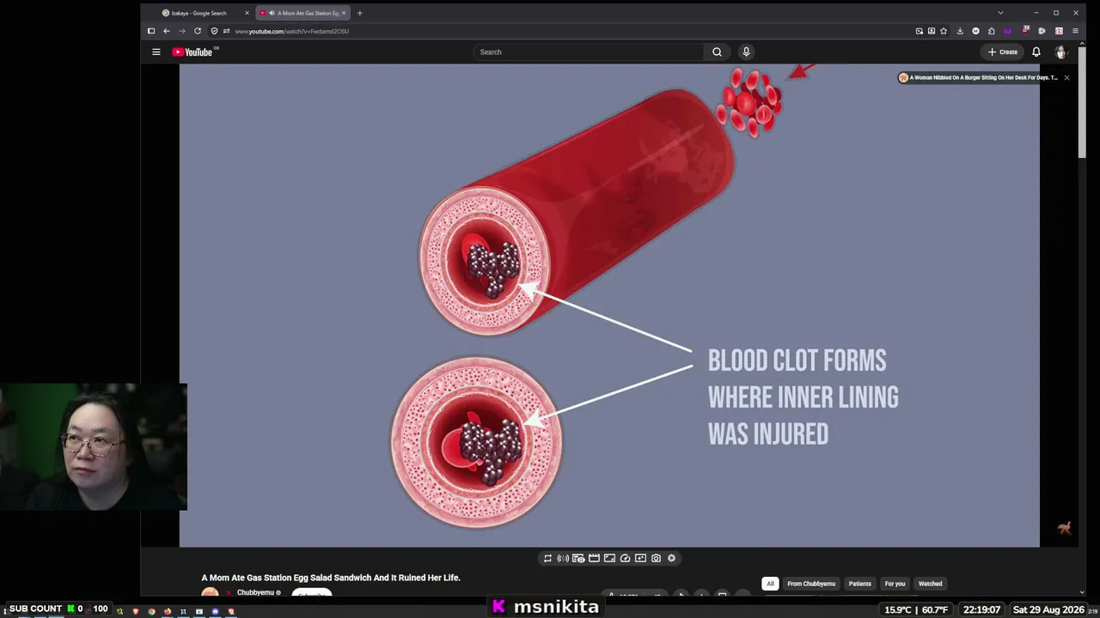Open the Chubbyemu channel name link
Image resolution: width=1100 pixels, height=618 pixels.
tap(255, 592)
